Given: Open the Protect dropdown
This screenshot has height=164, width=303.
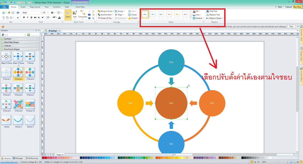Looking at the screenshot, I should coord(133,18).
